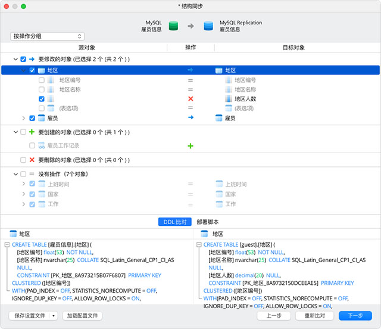This screenshot has height=329, width=381.
Task: Click the green MySQL source database icon
Action: tap(173, 26)
